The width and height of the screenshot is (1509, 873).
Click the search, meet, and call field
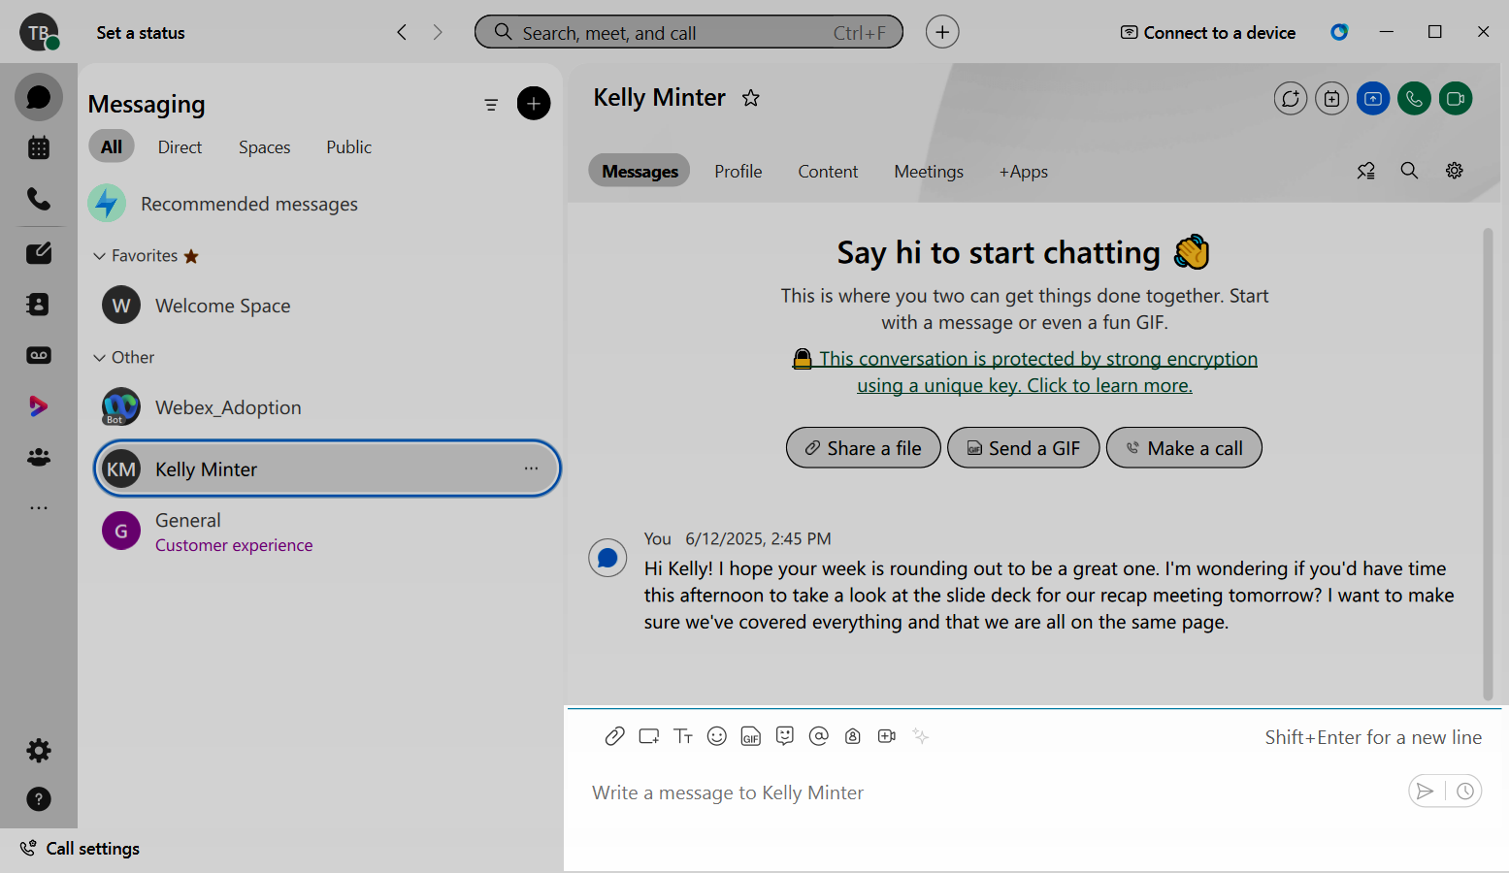point(689,32)
